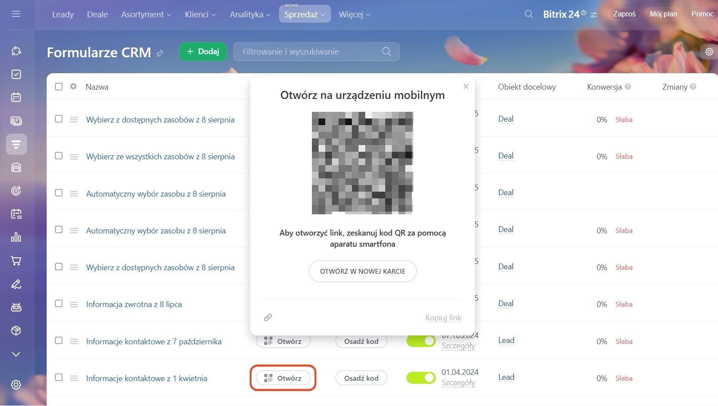718x406 pixels.
Task: Expand the Asortyment dropdown menu
Action: click(x=146, y=14)
